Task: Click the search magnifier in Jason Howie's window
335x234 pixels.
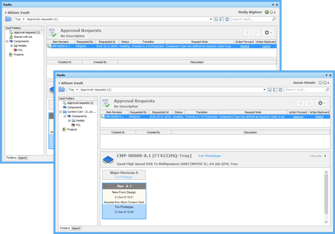Action: (x=327, y=90)
